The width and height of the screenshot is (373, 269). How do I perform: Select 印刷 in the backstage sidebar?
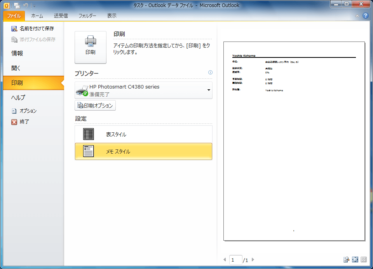(33, 83)
